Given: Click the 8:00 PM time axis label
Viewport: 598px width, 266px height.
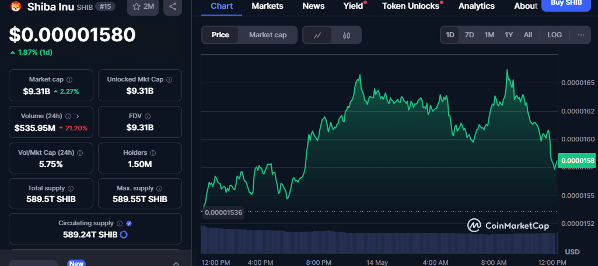Looking at the screenshot, I should click(x=319, y=262).
